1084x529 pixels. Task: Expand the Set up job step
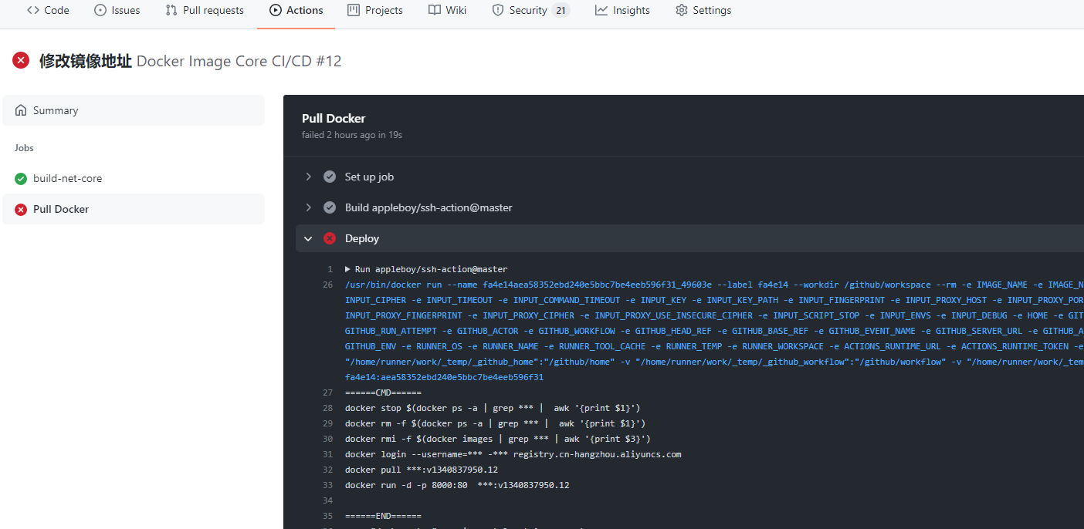coord(308,177)
